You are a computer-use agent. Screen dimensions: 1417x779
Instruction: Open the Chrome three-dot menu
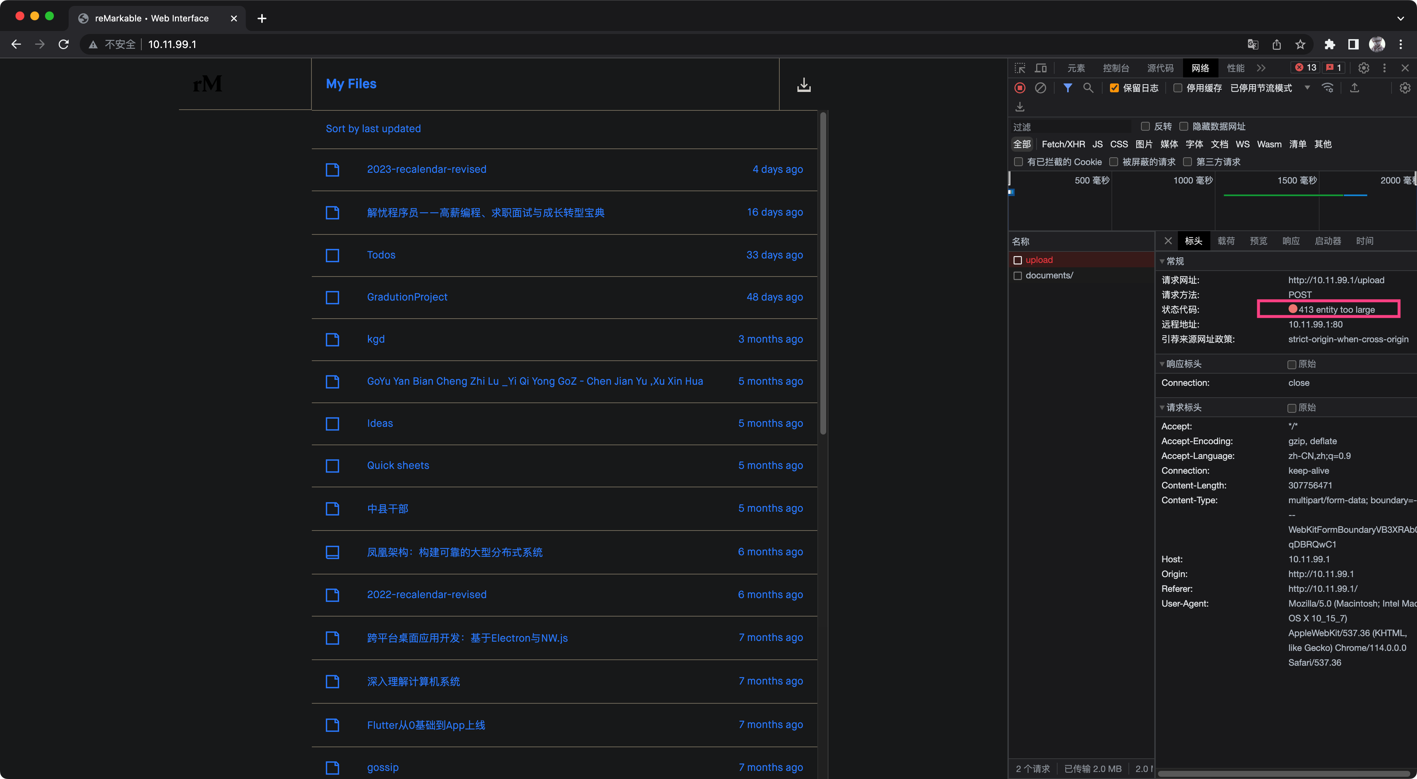click(1400, 44)
